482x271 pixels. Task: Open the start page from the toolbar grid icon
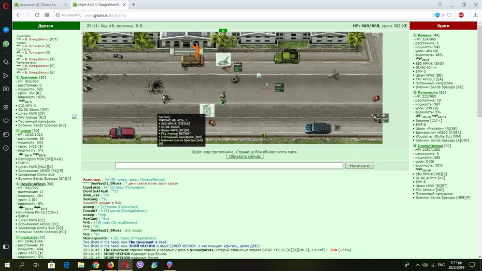coord(47,15)
